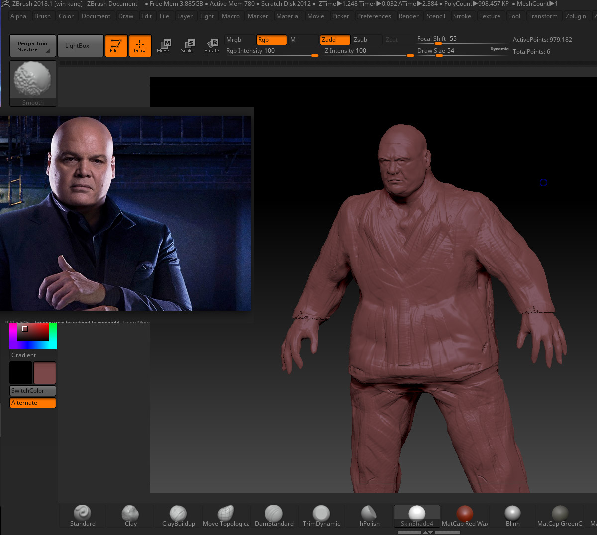The height and width of the screenshot is (535, 597).
Task: Open the Zplugin menu
Action: 576,16
